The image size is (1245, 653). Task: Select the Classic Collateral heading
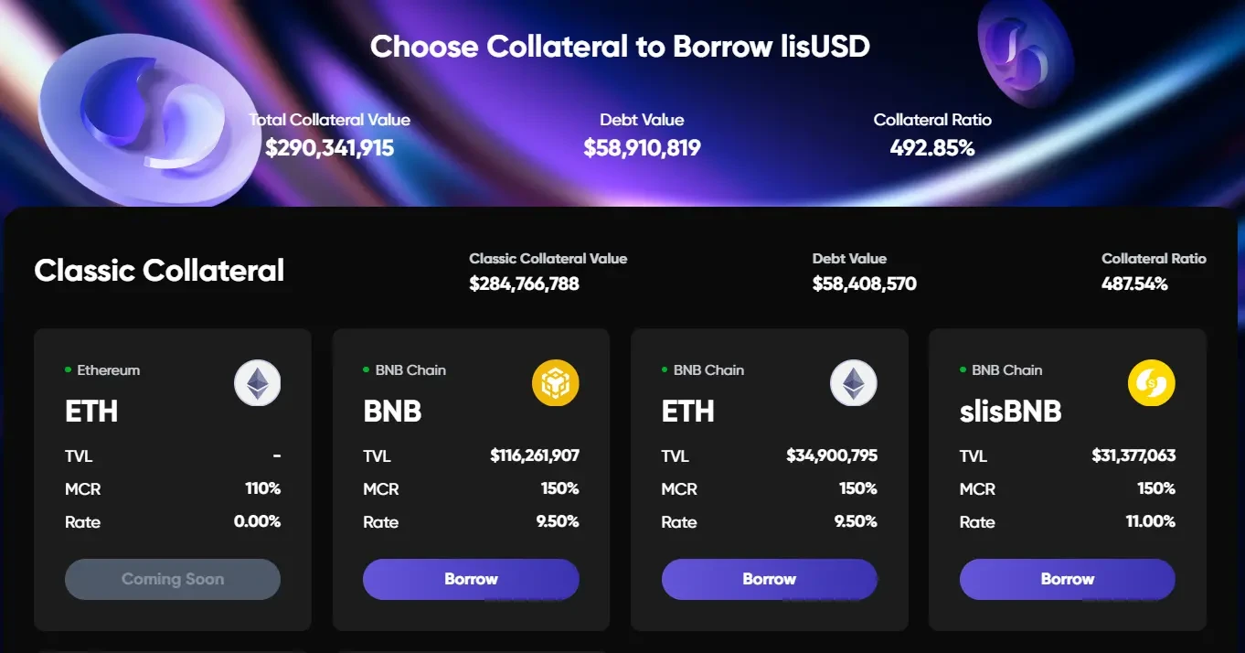(159, 270)
